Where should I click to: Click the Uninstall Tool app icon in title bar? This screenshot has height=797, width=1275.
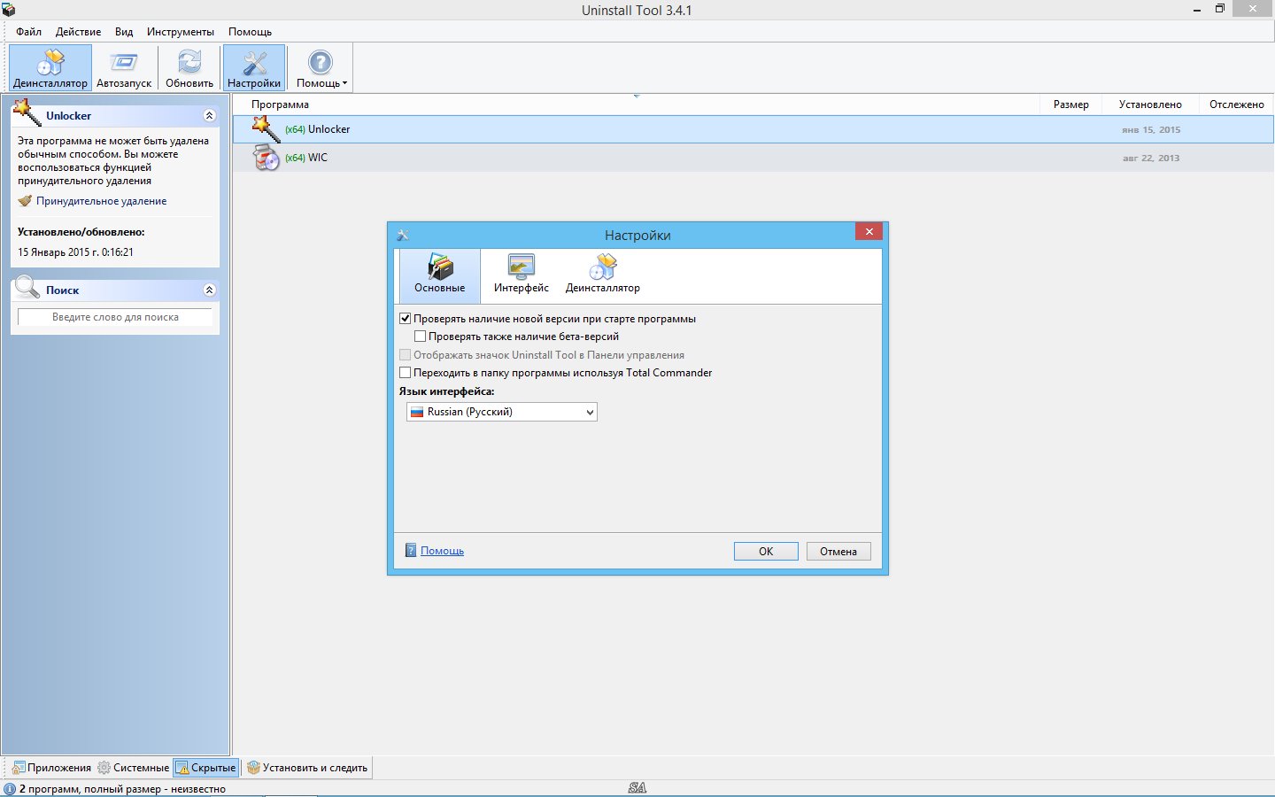(x=8, y=10)
